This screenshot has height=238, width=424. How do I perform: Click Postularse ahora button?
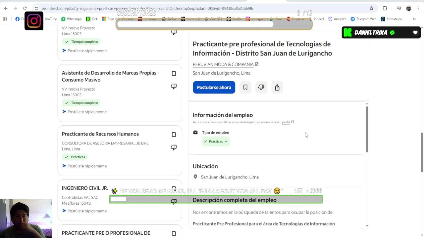click(214, 87)
